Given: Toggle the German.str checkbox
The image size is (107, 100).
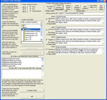Looking at the screenshot, I should point(47,49).
